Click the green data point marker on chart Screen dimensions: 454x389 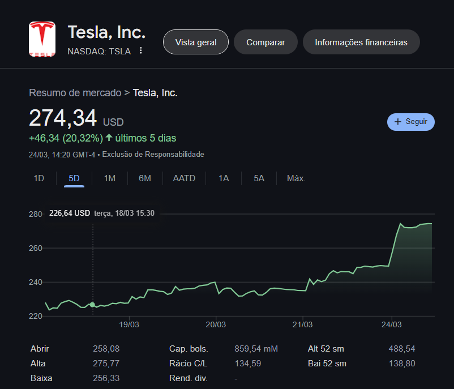(92, 305)
